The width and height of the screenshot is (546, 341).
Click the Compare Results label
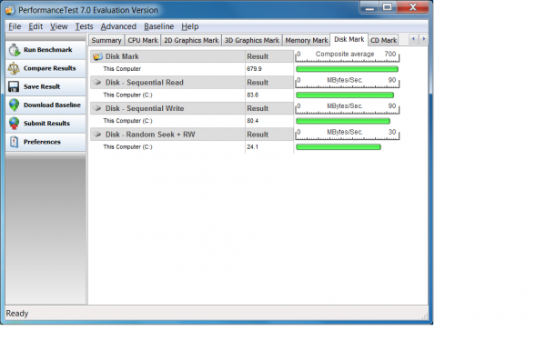pos(49,68)
